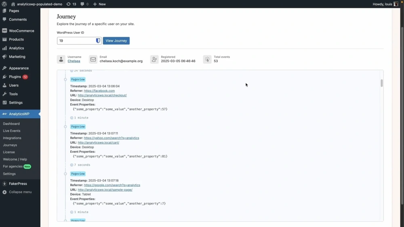Click the Total events sparkle icon
Screen dimensions: 404x227
(x=207, y=59)
